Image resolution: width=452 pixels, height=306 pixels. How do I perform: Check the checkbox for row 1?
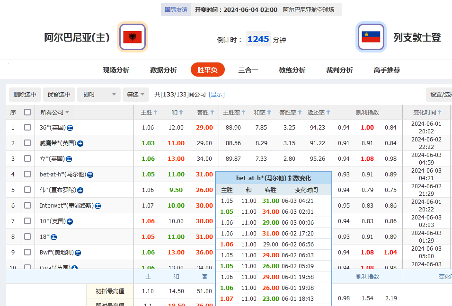pos(27,127)
